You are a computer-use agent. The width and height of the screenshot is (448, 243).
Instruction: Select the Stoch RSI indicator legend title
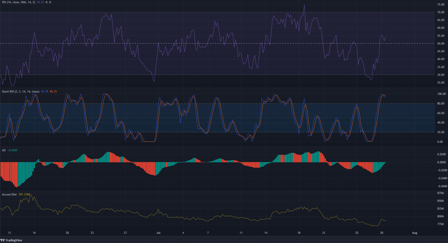20,92
